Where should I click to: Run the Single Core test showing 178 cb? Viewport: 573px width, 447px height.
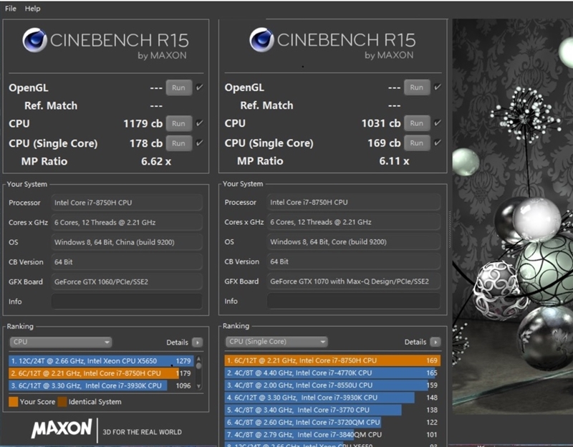[x=178, y=143]
